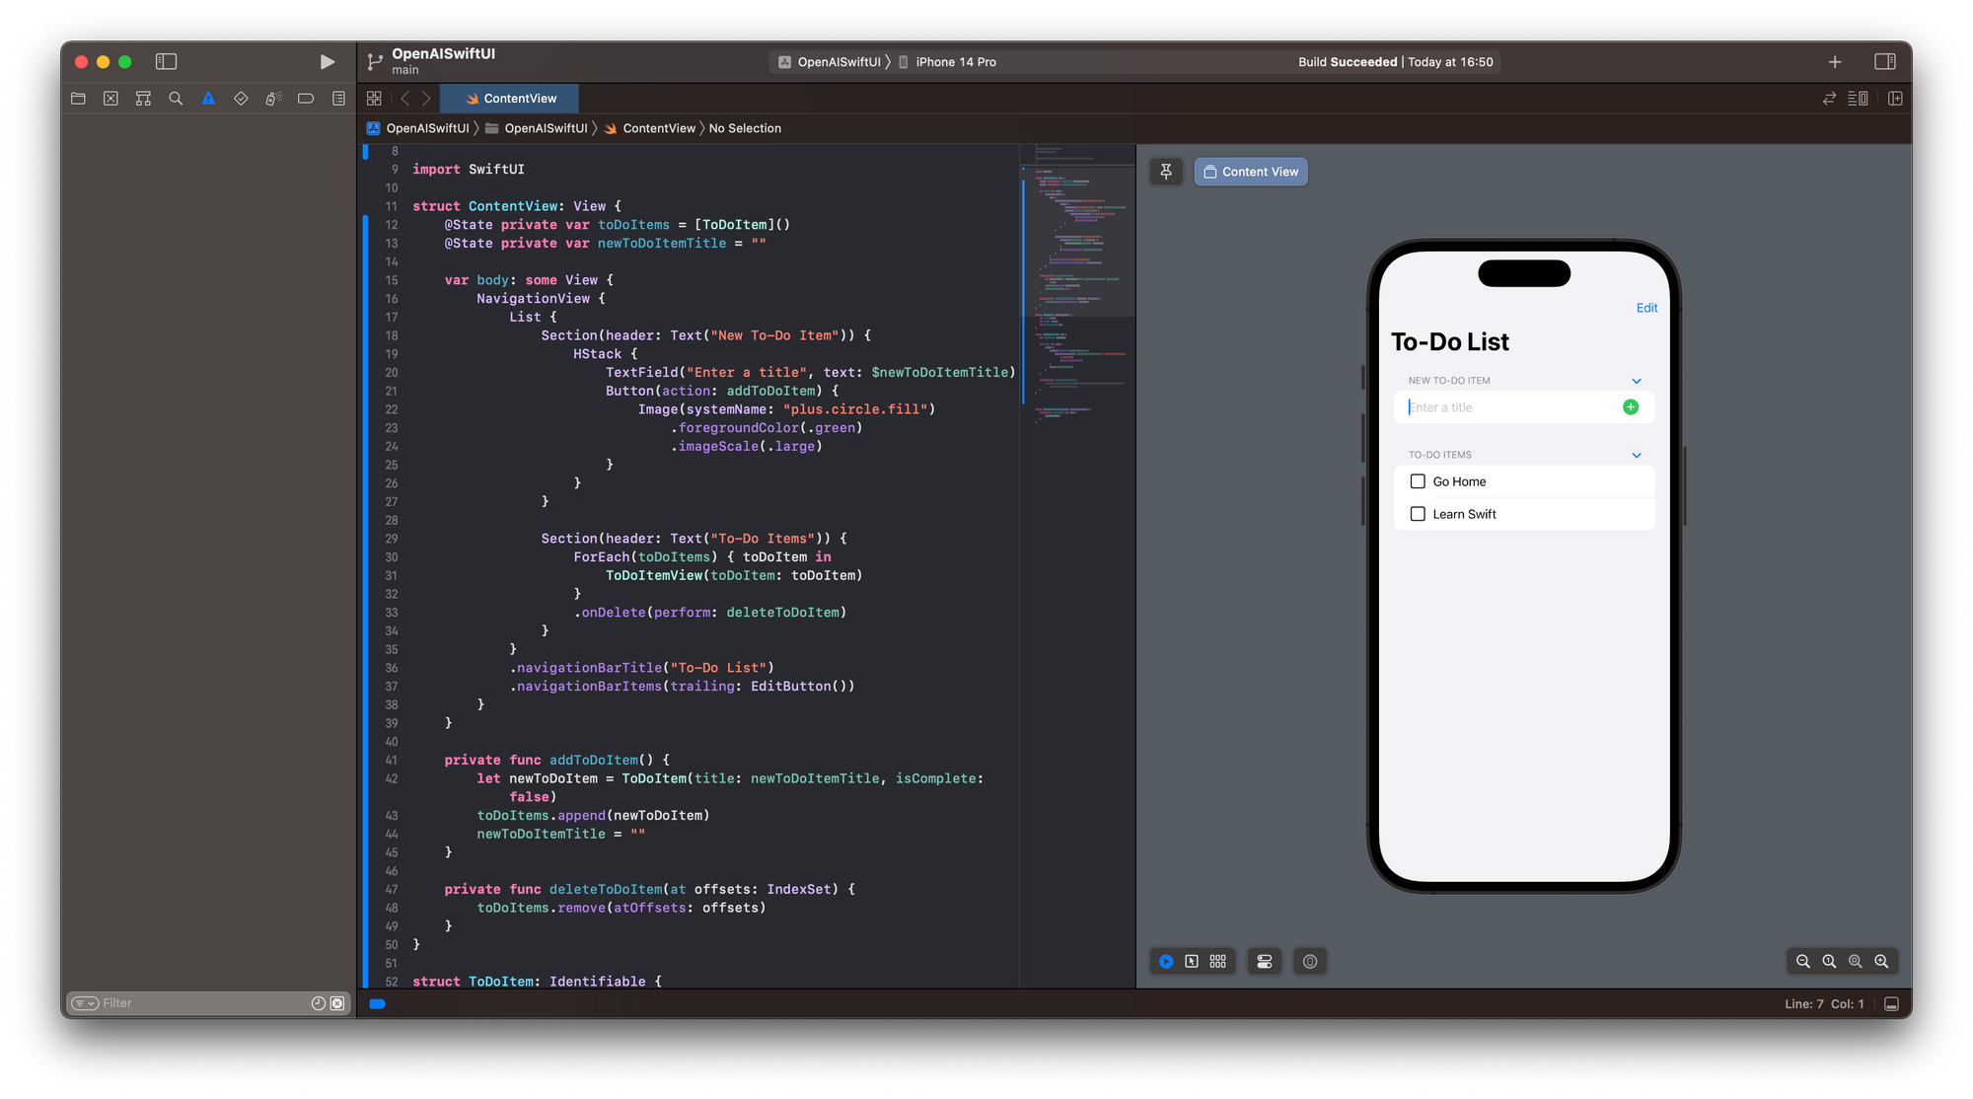Select the Breakpoint navigator icon
Viewport: 1973px width, 1099px height.
(306, 99)
